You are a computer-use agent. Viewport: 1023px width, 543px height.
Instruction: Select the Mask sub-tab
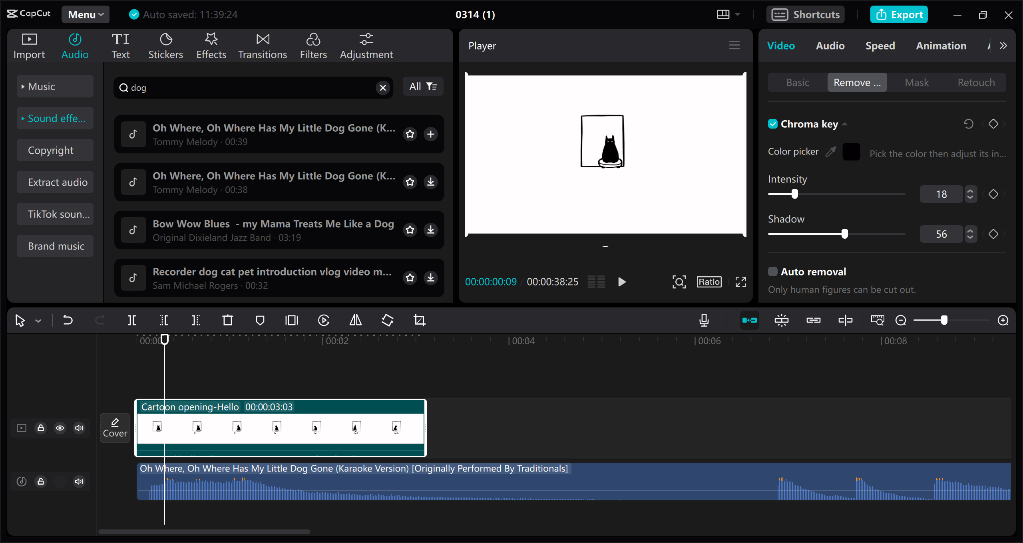point(917,83)
